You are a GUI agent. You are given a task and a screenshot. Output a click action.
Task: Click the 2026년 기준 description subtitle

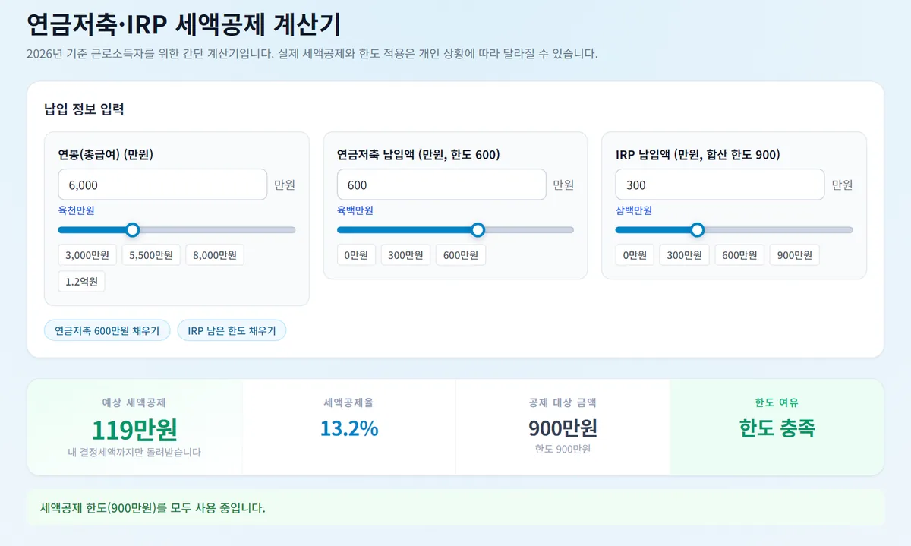coord(312,55)
